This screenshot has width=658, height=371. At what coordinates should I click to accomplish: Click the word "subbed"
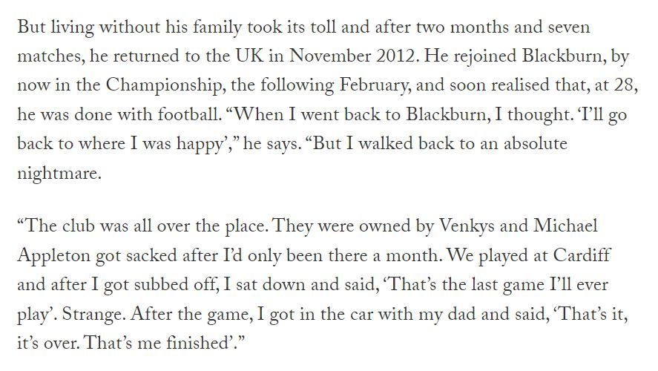[161, 284]
